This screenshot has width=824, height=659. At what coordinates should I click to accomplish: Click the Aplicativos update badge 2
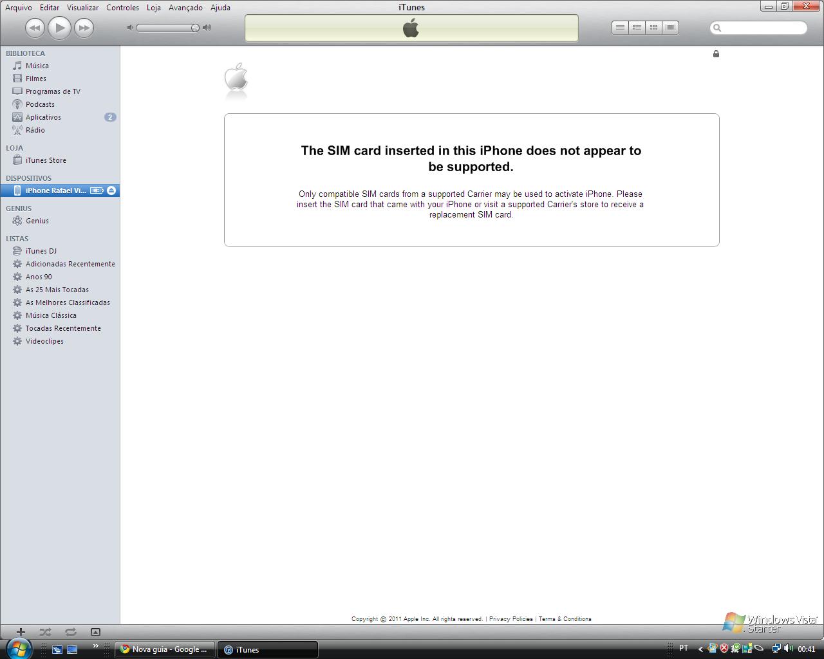tap(110, 117)
